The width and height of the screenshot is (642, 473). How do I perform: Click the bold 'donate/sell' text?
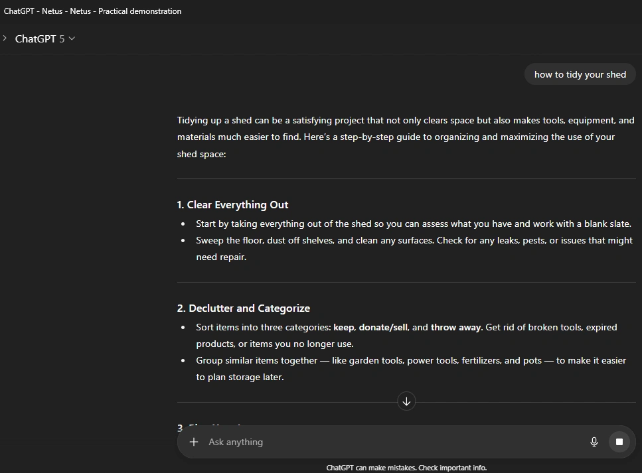383,328
